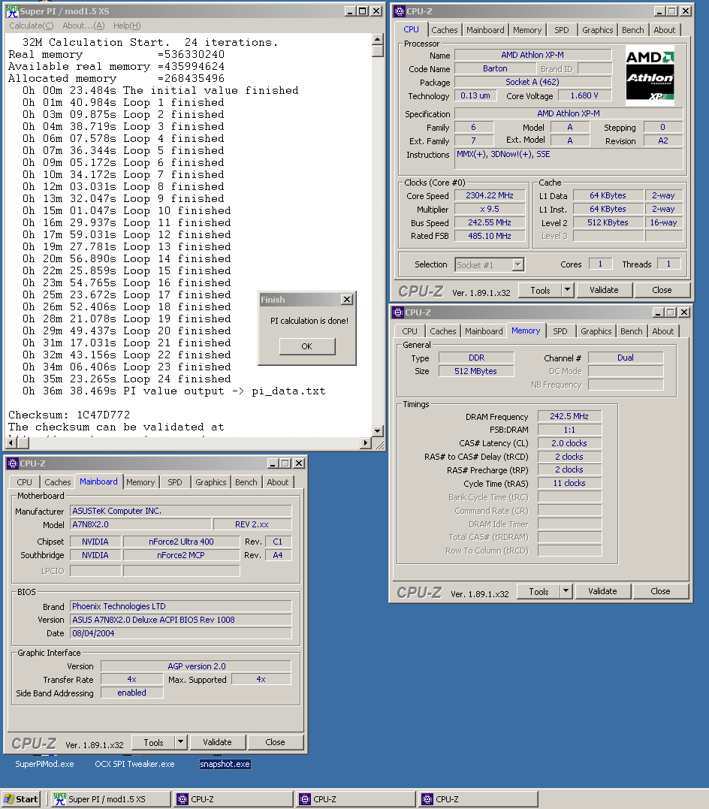This screenshot has width=709, height=809.
Task: Click Validate in the CPU tab window
Action: click(605, 291)
